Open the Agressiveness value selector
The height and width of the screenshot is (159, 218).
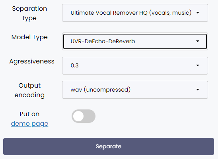point(135,65)
